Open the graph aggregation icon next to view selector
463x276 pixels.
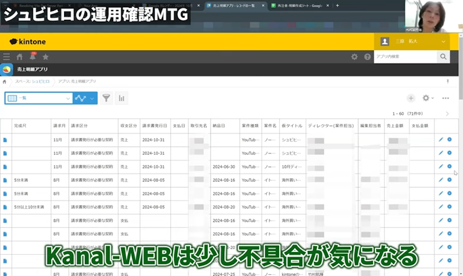pos(80,98)
